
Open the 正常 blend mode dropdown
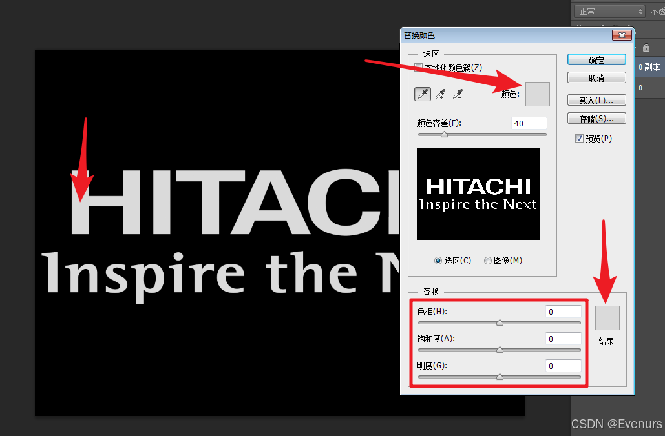tap(609, 11)
